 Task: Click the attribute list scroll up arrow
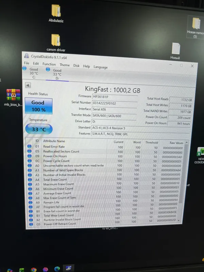pyautogui.click(x=186, y=142)
